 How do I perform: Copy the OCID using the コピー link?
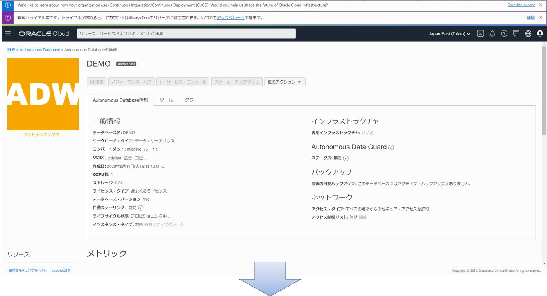pos(141,158)
